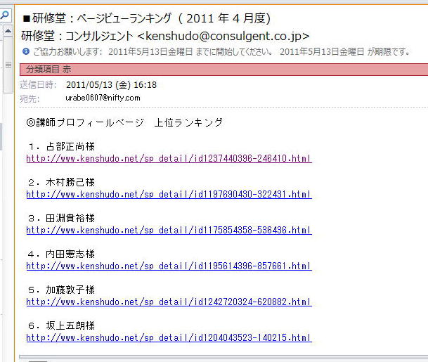
Task: Open profile link id1242720324-620882.html
Action: tap(169, 302)
